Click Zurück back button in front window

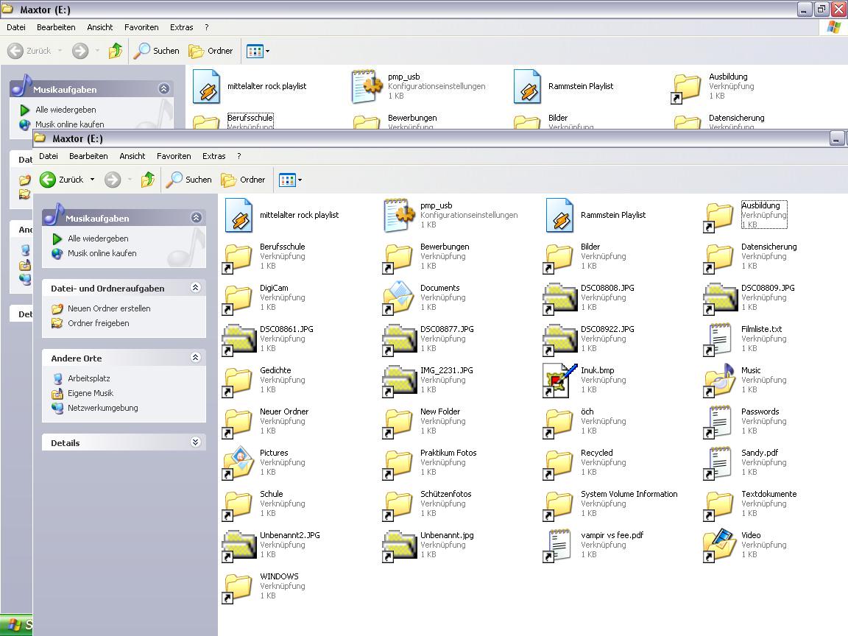click(x=62, y=180)
